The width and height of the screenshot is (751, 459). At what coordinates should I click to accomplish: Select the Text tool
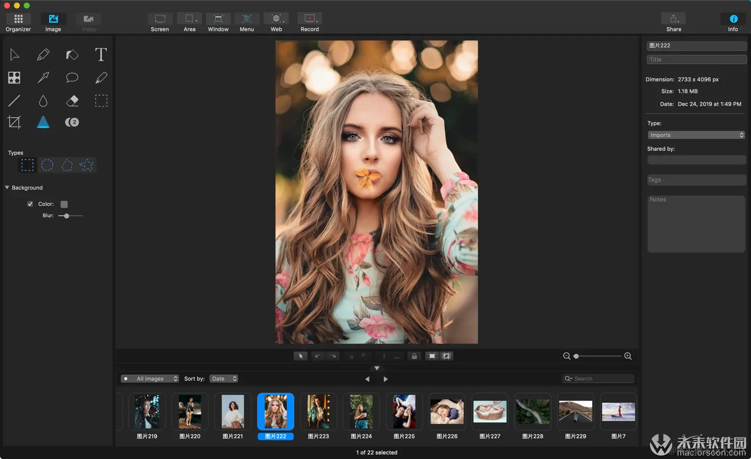101,54
